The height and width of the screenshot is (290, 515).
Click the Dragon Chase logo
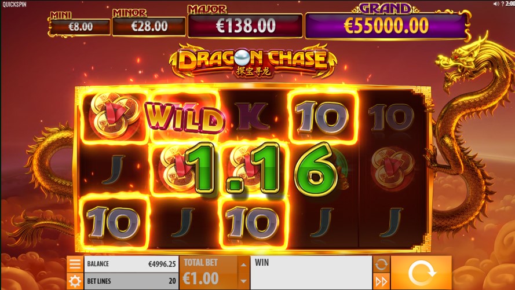(x=253, y=61)
